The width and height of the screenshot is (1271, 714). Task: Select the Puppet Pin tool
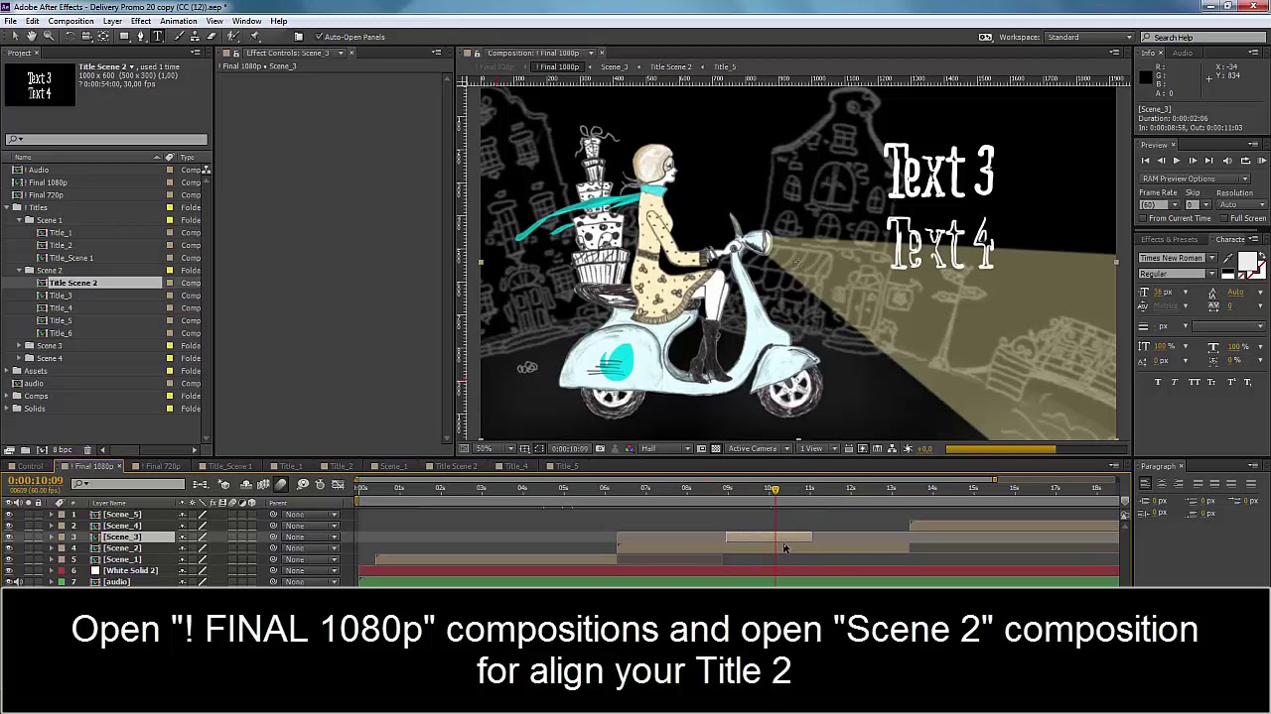pyautogui.click(x=254, y=37)
